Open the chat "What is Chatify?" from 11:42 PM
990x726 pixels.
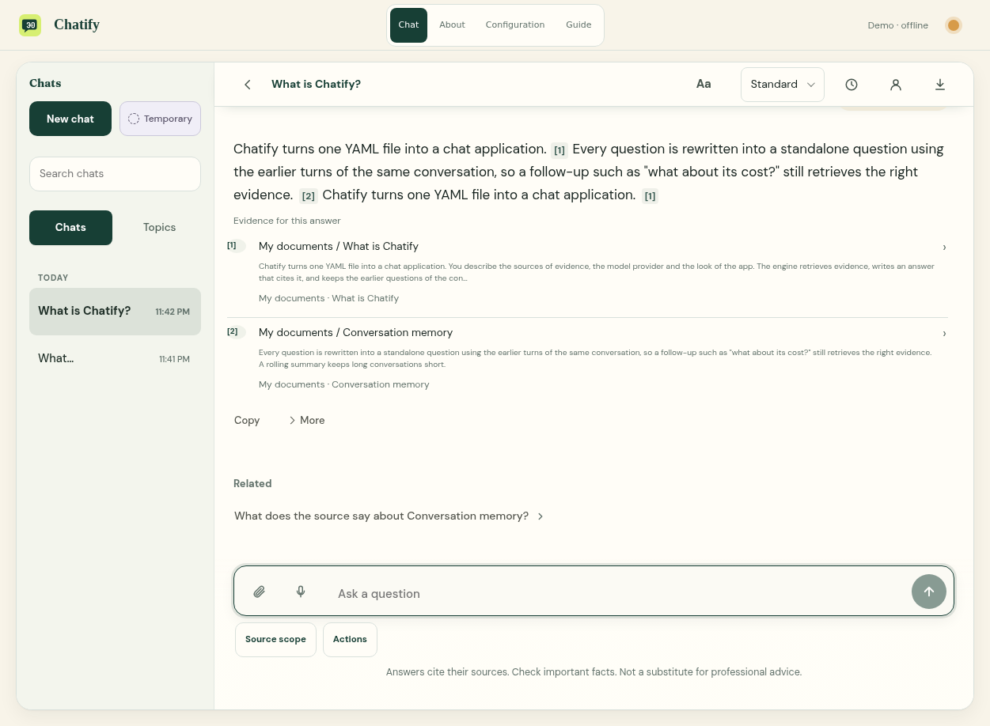click(x=115, y=312)
